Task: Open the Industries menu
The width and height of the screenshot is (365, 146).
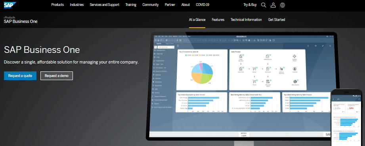Action: tap(76, 5)
